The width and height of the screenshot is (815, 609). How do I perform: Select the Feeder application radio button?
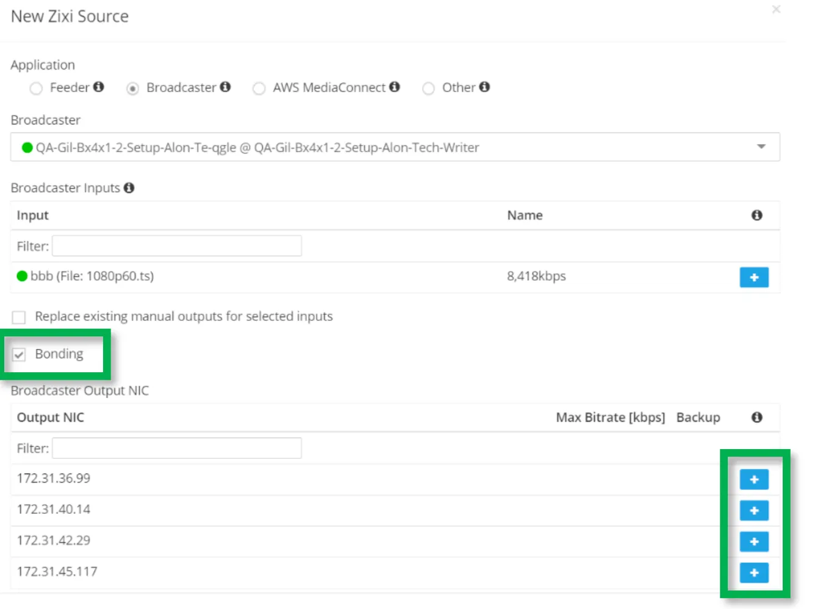coord(36,88)
